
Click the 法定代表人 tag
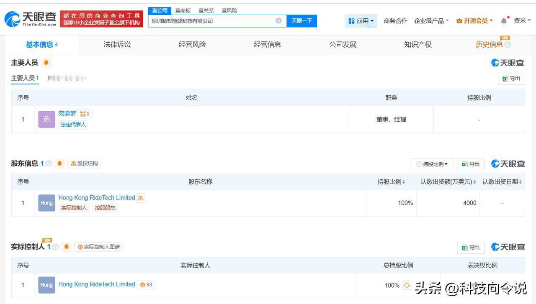pyautogui.click(x=73, y=124)
